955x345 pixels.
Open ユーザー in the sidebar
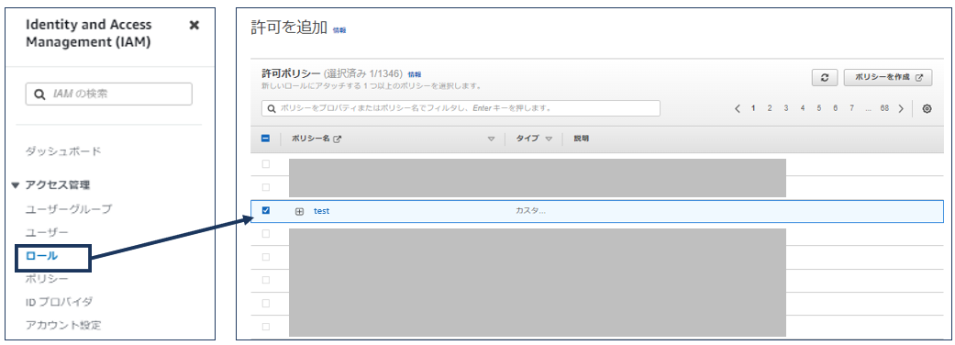47,232
